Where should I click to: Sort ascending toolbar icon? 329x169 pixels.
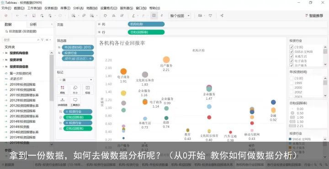tap(114, 15)
